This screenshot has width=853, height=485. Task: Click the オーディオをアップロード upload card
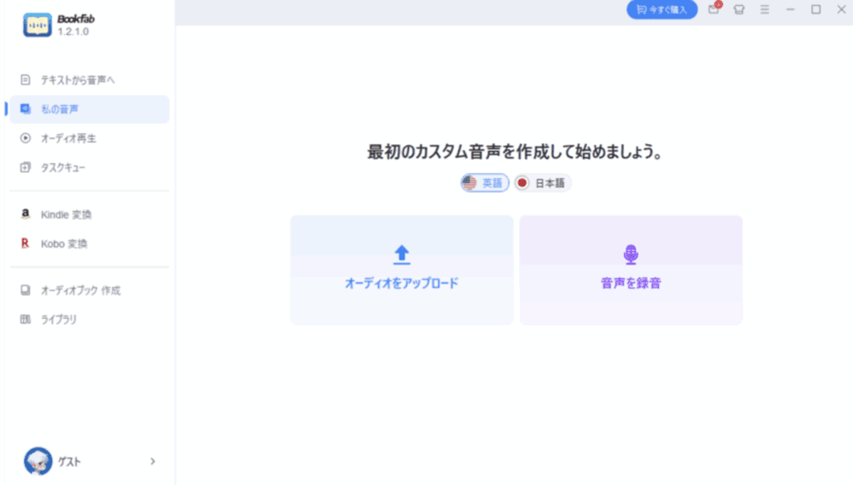(x=402, y=270)
